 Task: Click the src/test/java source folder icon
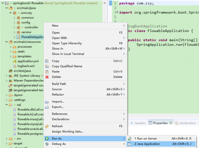11,71
